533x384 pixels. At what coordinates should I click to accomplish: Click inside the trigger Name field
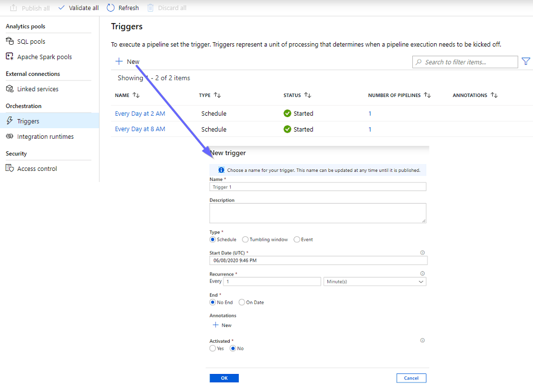point(318,186)
